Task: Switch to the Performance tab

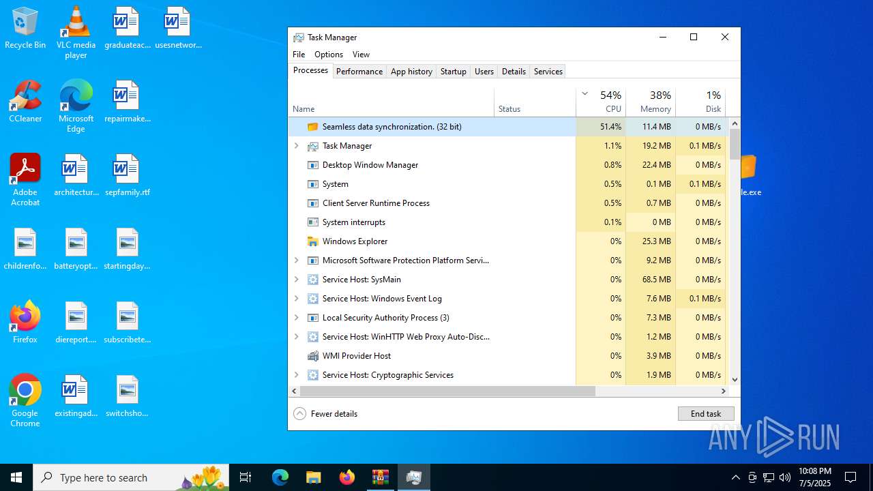Action: [x=359, y=72]
